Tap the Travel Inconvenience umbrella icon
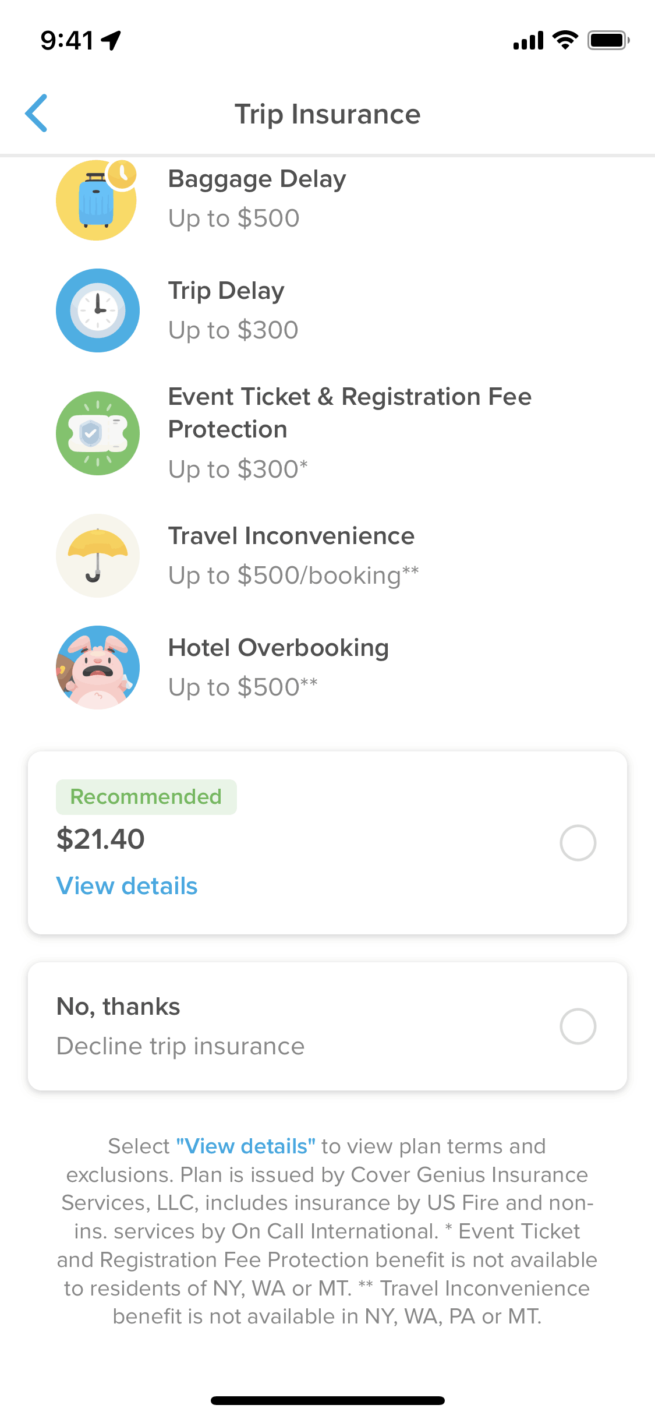655x1419 pixels. 98,556
